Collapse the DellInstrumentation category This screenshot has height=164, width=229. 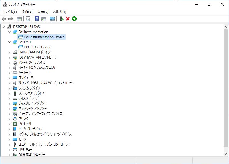[9, 32]
